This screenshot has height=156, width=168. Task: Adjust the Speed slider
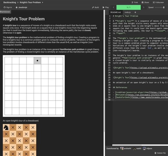160,7
